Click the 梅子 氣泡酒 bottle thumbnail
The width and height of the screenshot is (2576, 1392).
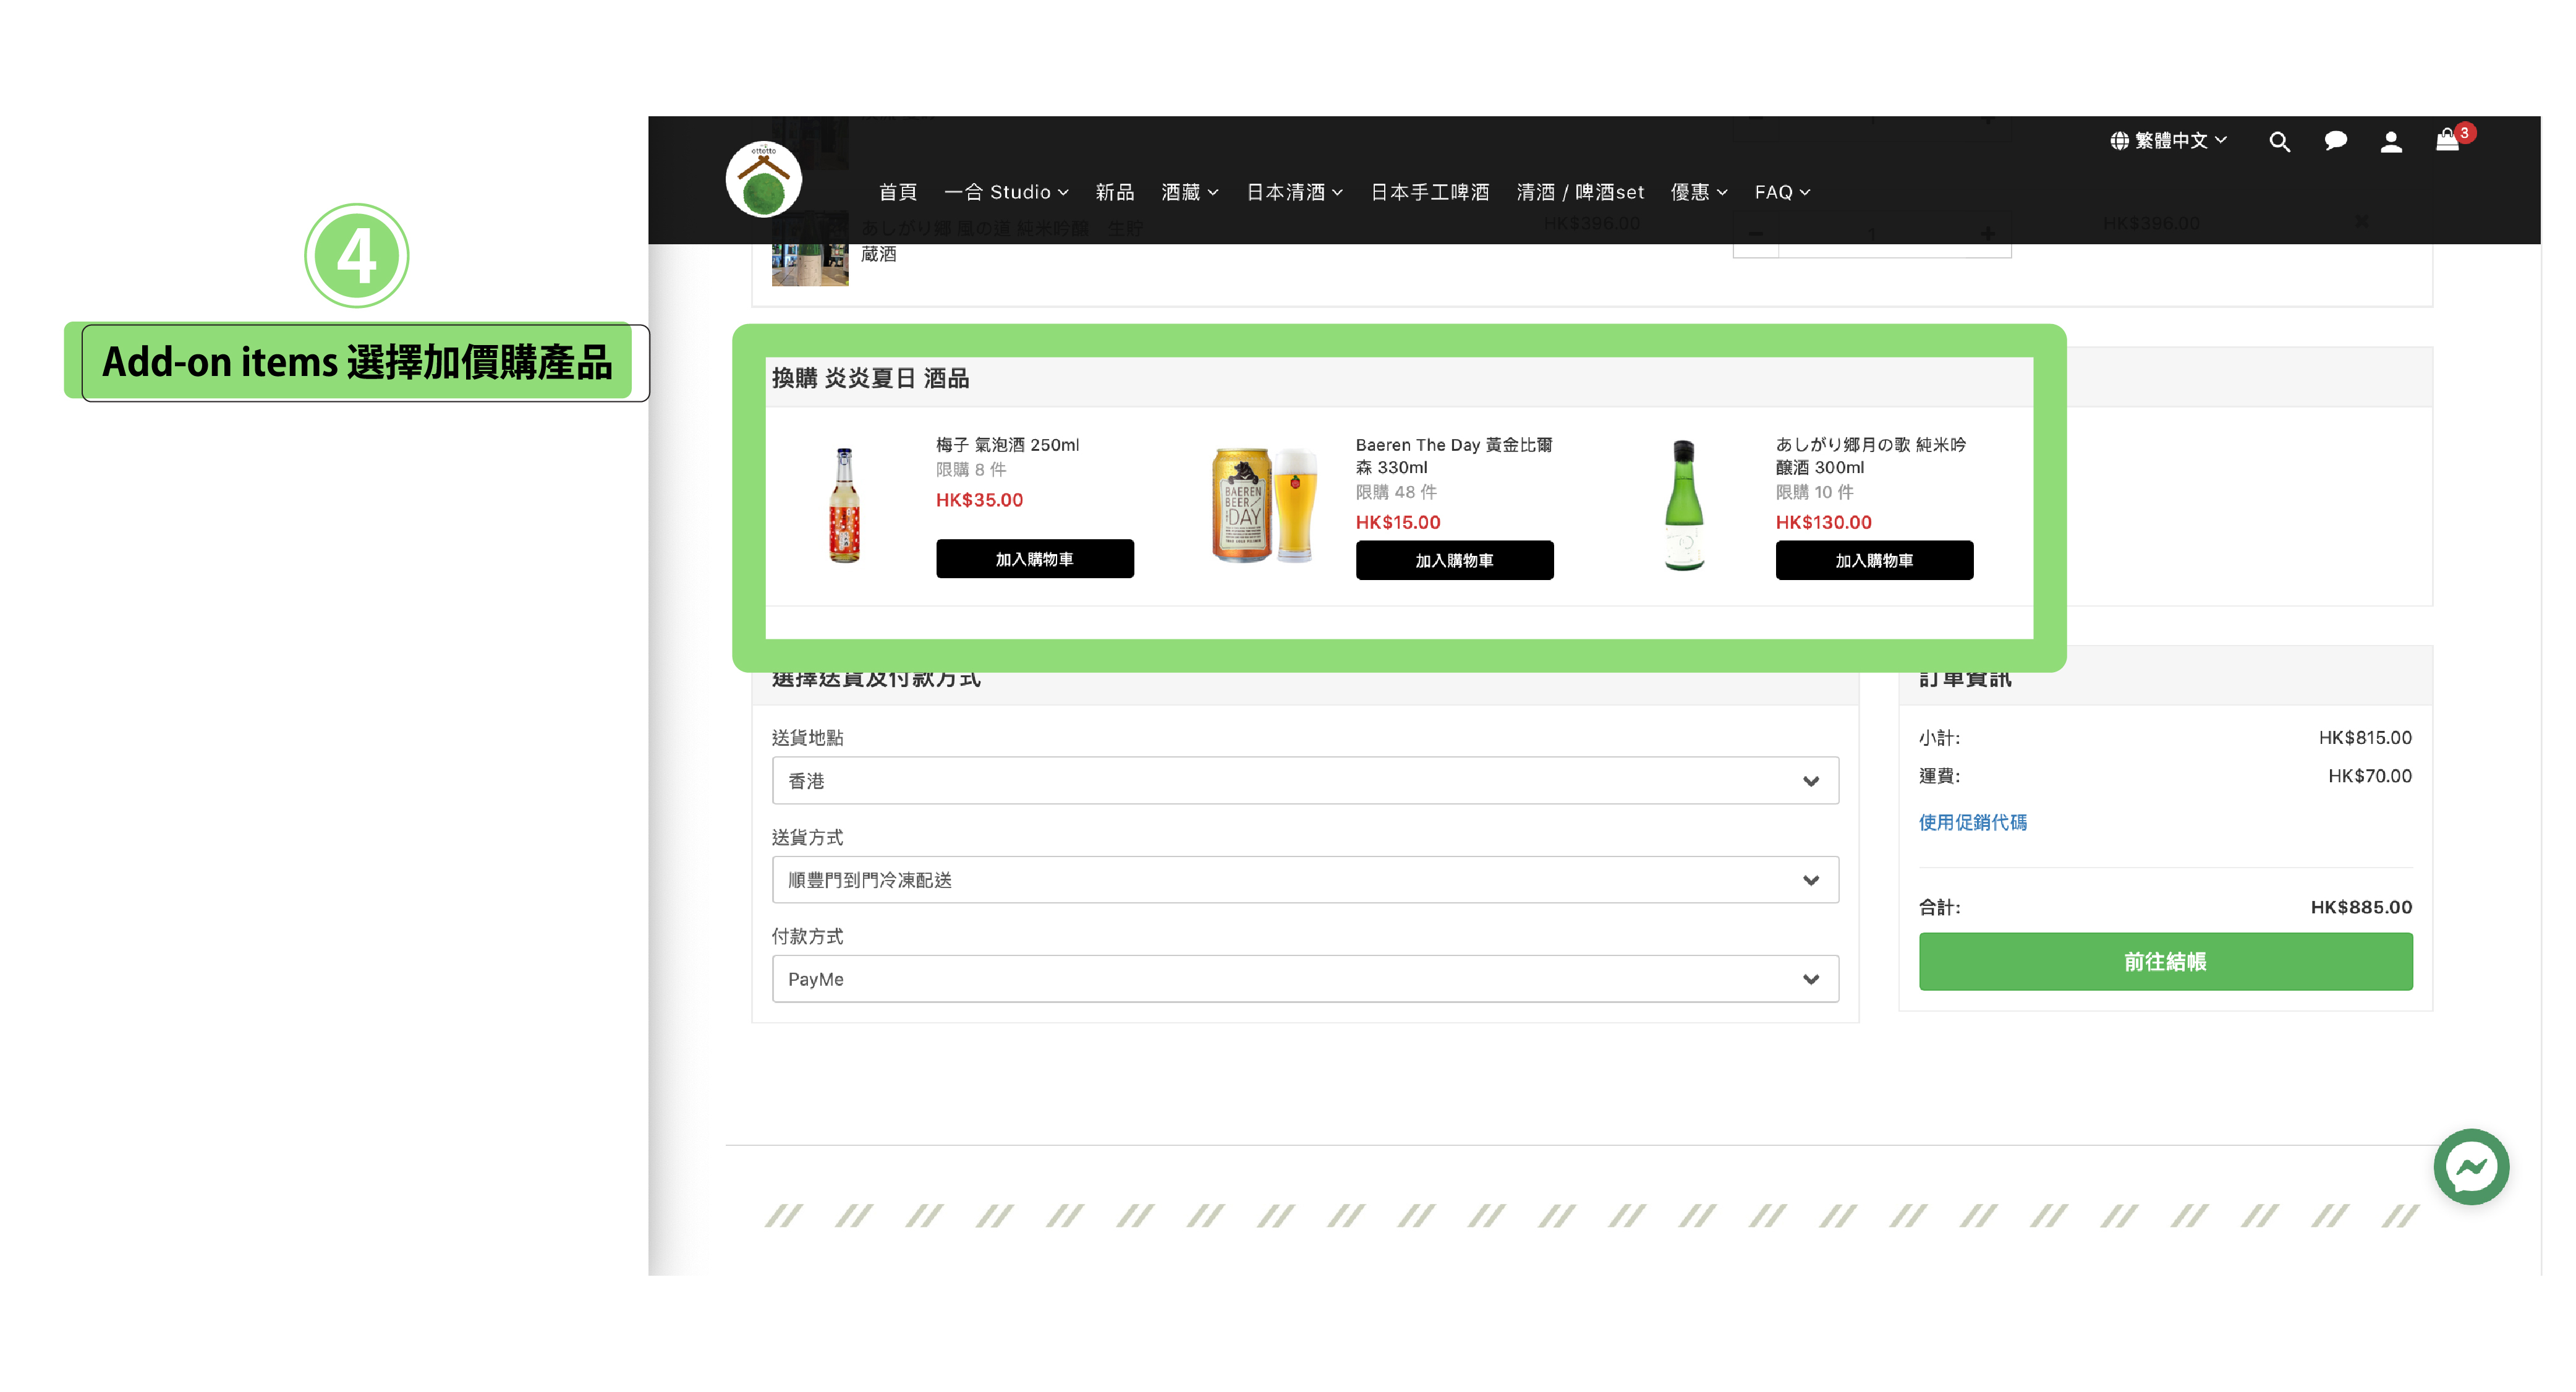(x=845, y=505)
